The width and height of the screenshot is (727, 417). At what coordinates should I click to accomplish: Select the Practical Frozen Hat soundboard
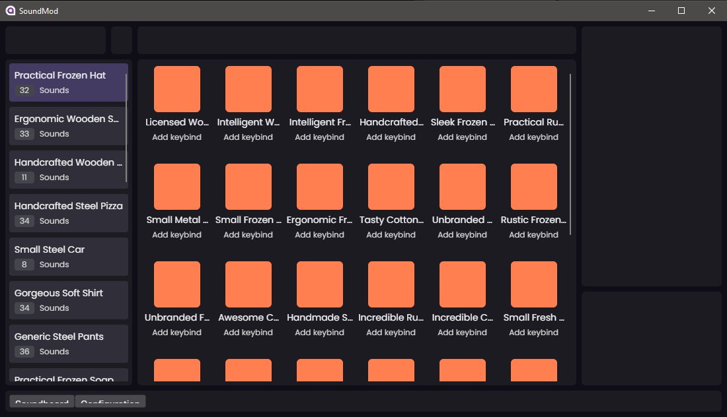[69, 82]
